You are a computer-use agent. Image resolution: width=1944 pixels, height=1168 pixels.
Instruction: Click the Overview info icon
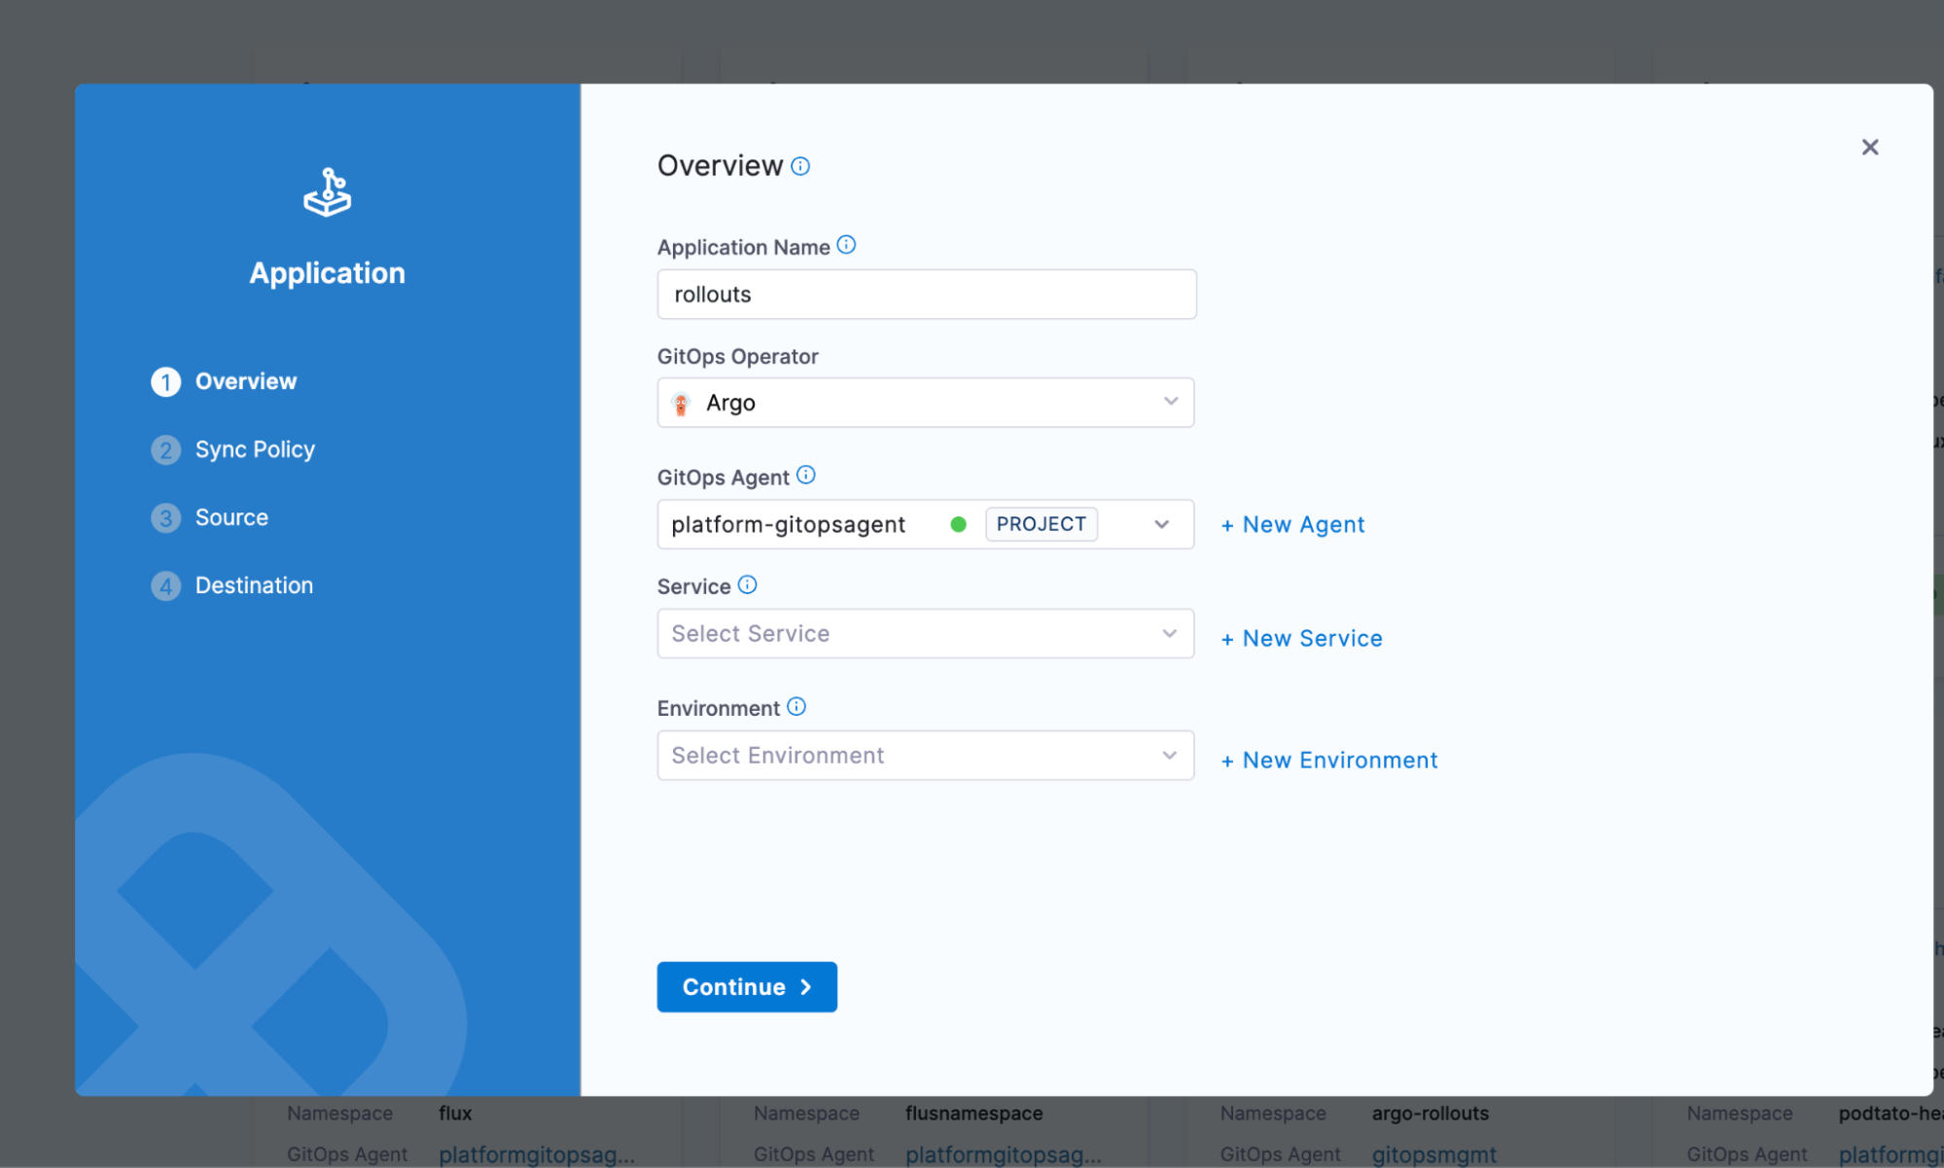click(x=800, y=166)
